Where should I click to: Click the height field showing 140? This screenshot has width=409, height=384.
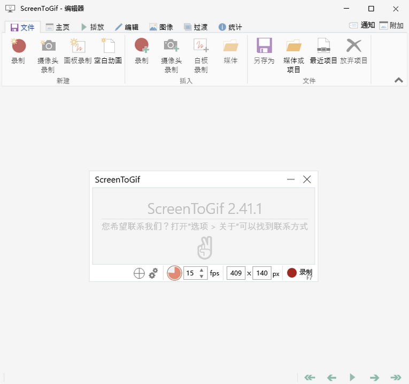pyautogui.click(x=262, y=273)
